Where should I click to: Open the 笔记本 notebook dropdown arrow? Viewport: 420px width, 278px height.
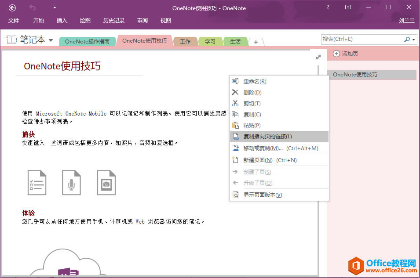(x=51, y=40)
